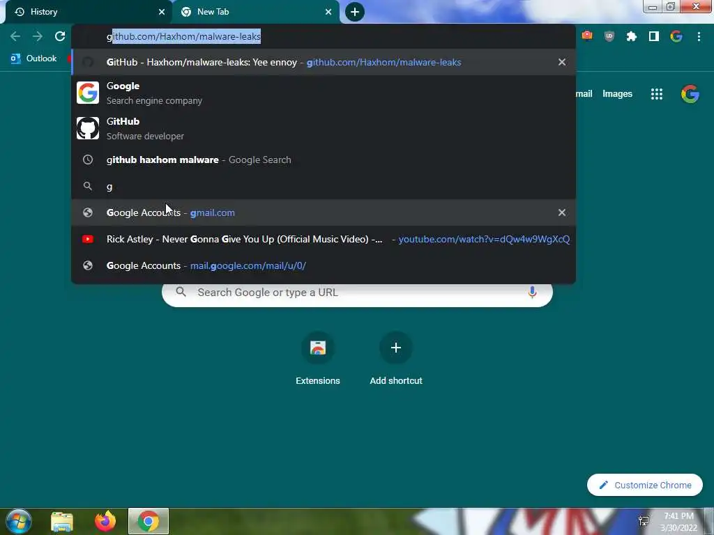Click the Chrome taskbar icon
Screen dimensions: 714x535
pyautogui.click(x=149, y=521)
